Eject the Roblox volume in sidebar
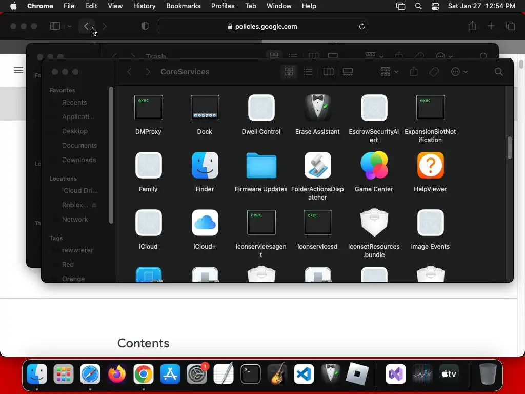 (x=94, y=205)
